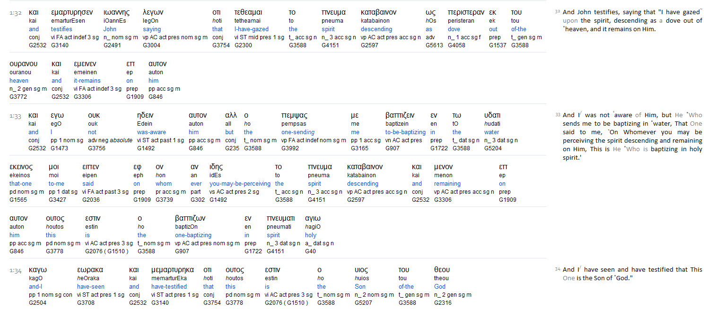Open Strong's number G1565 under ekeinos
This screenshot has width=707, height=309.
point(18,200)
